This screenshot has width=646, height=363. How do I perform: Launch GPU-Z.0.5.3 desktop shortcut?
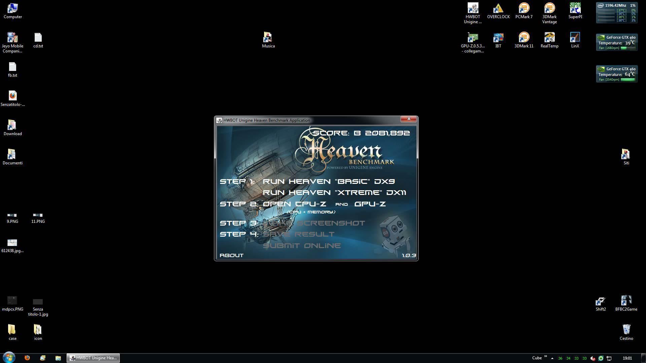click(473, 42)
